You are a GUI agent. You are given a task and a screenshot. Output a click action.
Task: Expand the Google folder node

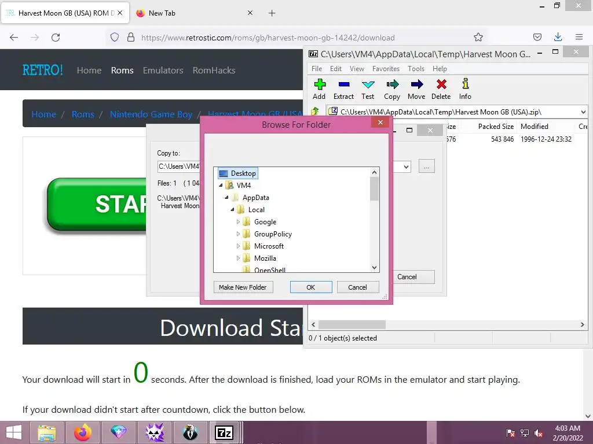coord(238,221)
